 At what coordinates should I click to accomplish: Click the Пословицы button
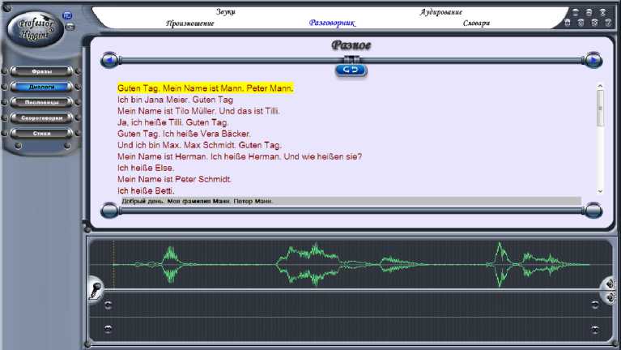point(41,102)
